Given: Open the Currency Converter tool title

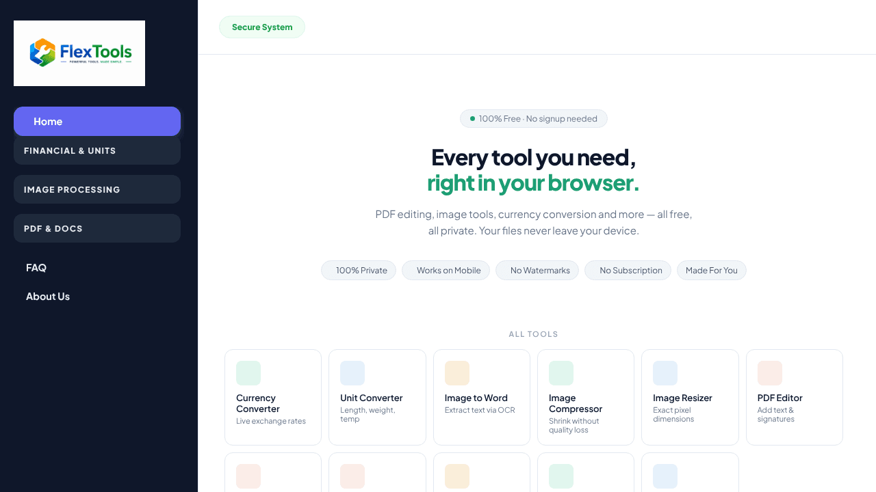Looking at the screenshot, I should pyautogui.click(x=258, y=403).
